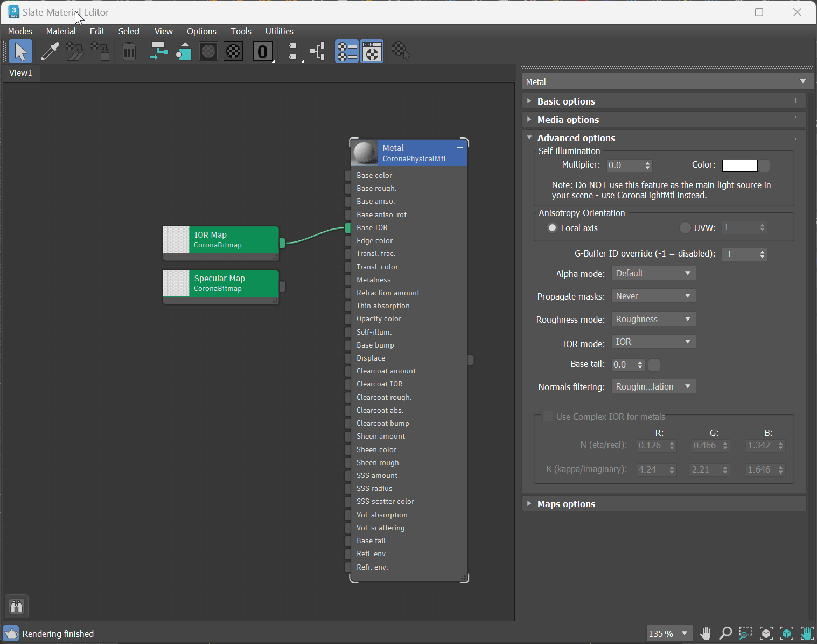817x644 pixels.
Task: Click Self-illumination white color swatch
Action: pos(739,165)
